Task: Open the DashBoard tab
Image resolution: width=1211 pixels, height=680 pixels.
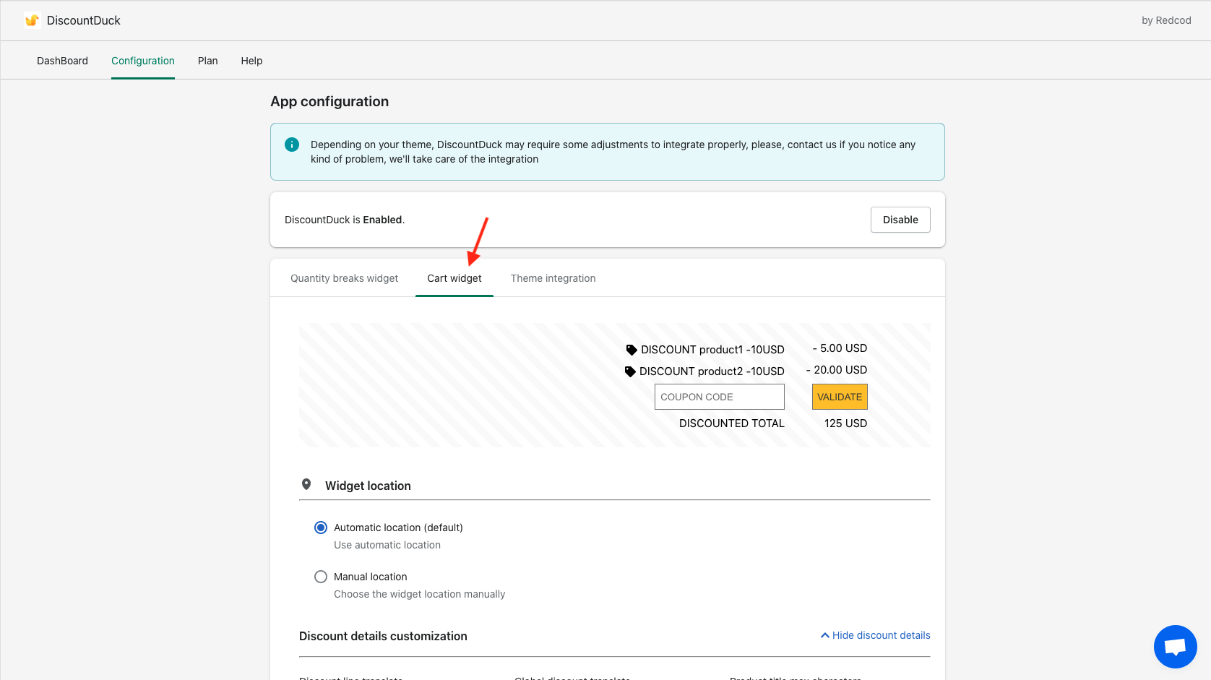Action: coord(62,61)
